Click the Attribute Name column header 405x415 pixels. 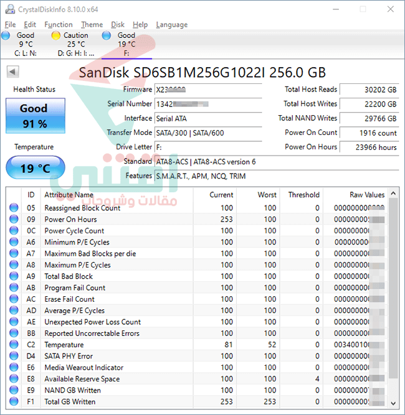pos(117,195)
